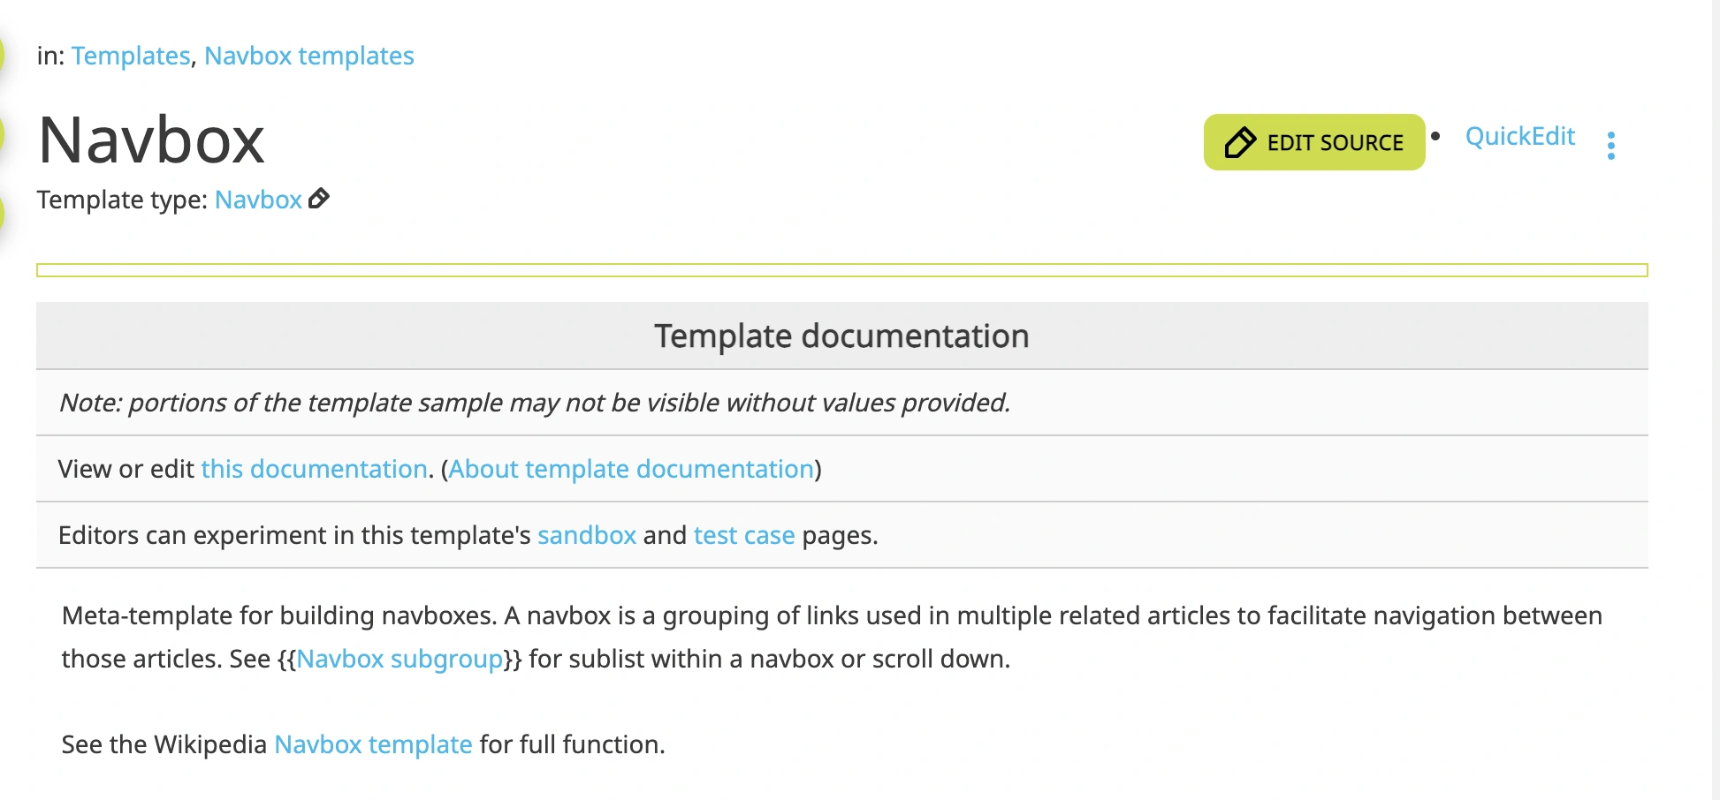Viewport: 1720px width, 800px height.
Task: Click the pencil icon inside EDIT SOURCE button
Action: point(1240,141)
